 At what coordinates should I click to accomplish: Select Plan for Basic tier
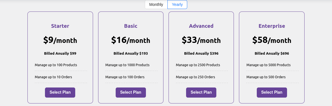[131, 93]
